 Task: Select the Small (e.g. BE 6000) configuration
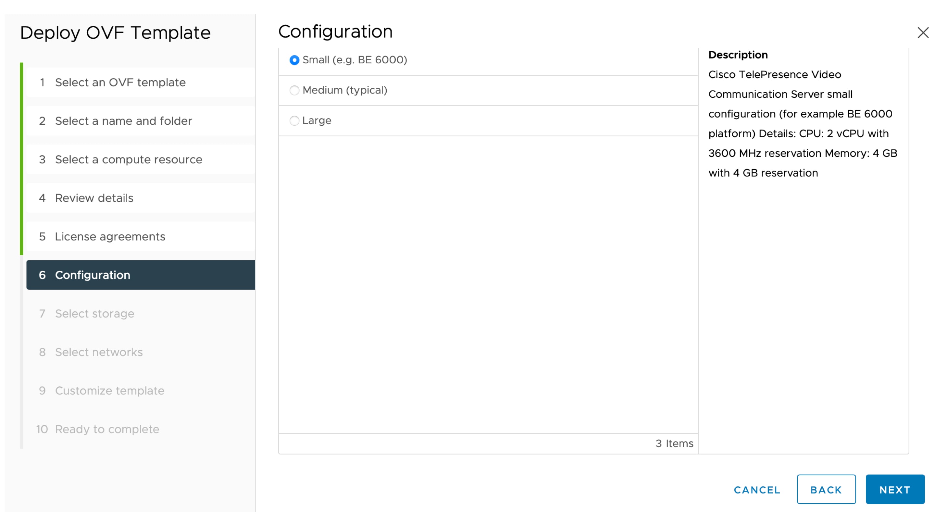(294, 60)
